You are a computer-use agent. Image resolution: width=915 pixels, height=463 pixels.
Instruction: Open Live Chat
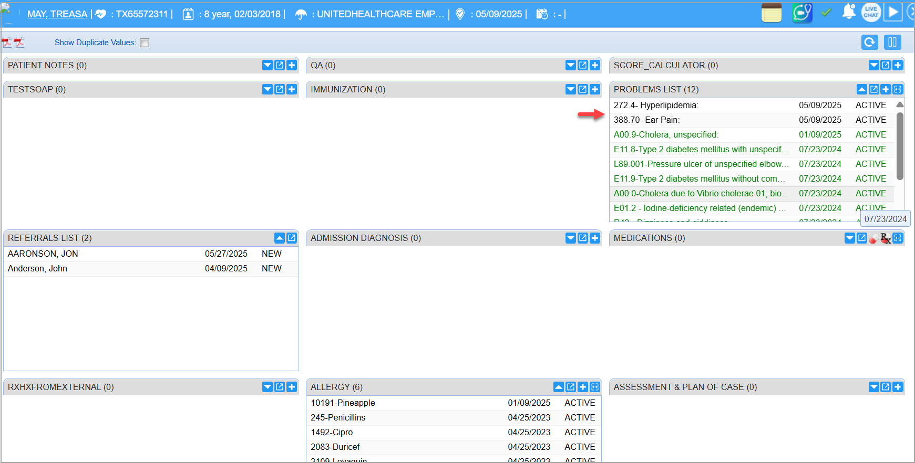[871, 12]
